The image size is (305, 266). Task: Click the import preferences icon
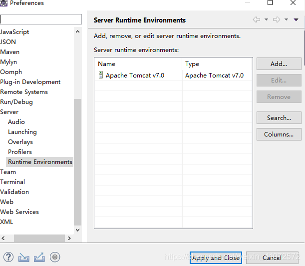coord(24,257)
